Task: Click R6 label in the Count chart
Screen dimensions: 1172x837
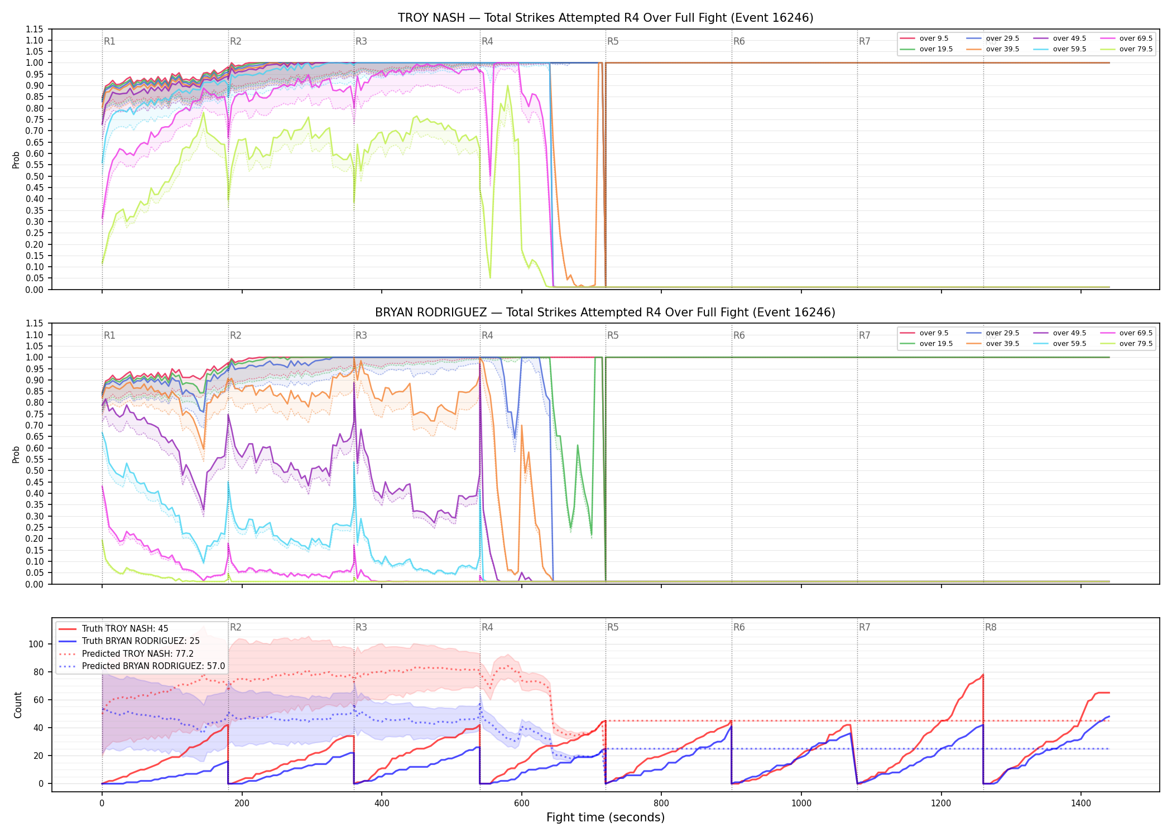Action: coord(739,627)
